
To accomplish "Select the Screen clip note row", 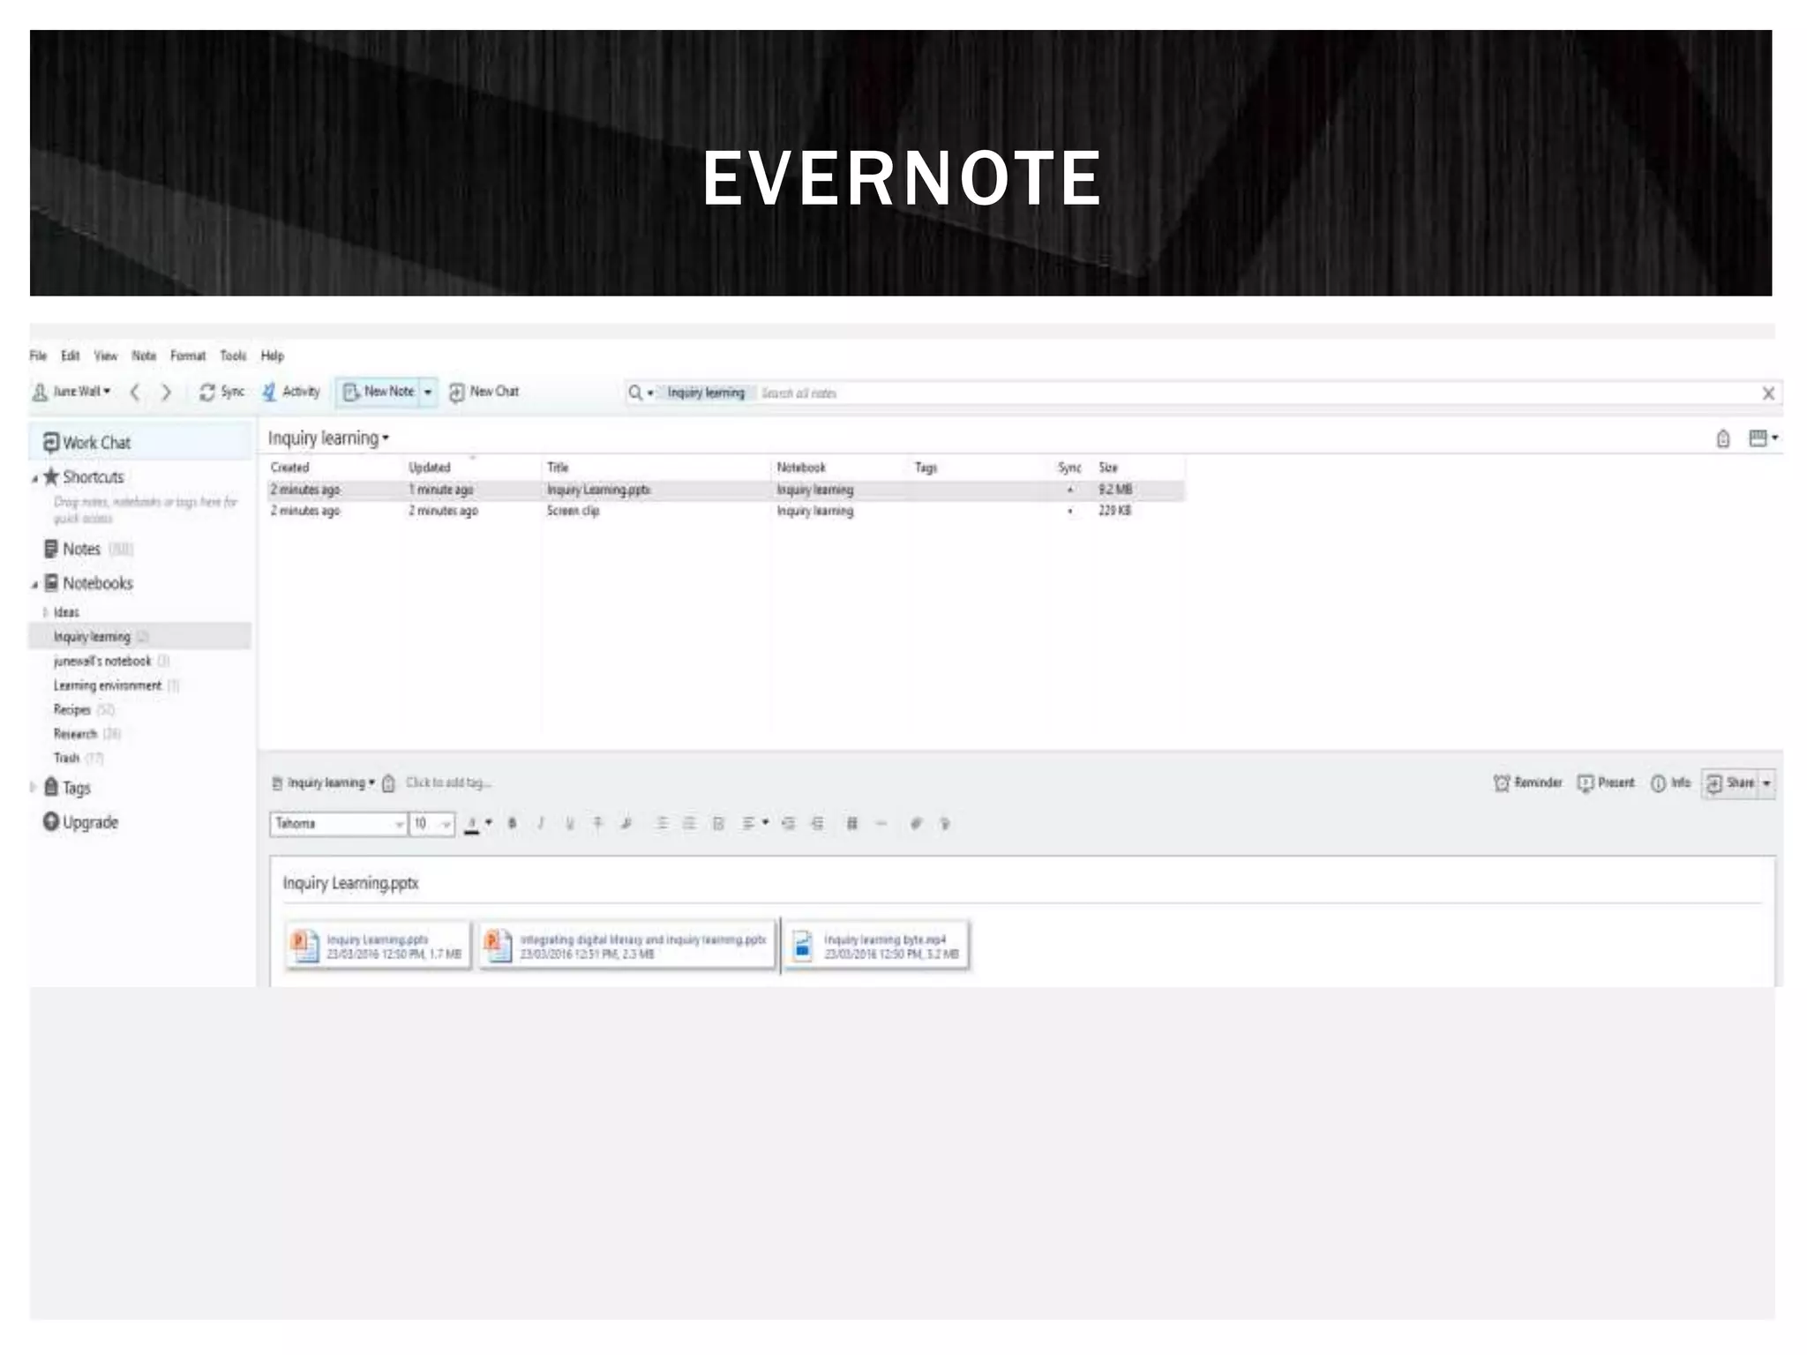I will coord(725,511).
